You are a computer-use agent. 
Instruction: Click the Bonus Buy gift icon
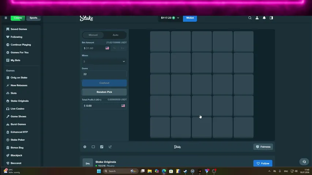coord(8,148)
